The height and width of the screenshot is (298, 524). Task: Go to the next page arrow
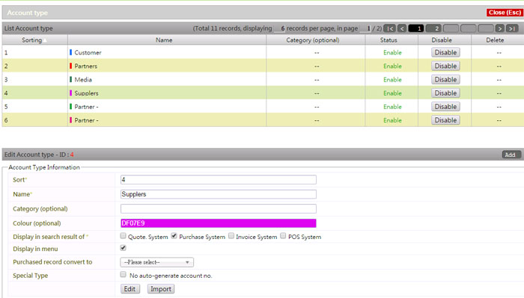(x=499, y=28)
